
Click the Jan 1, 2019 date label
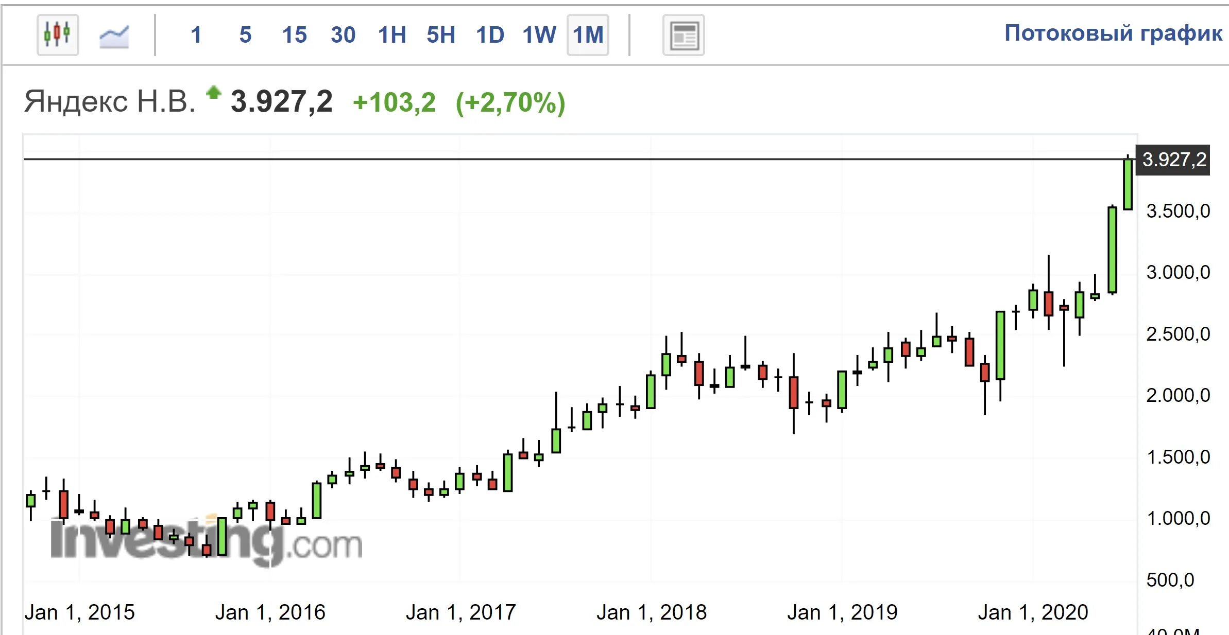click(842, 612)
